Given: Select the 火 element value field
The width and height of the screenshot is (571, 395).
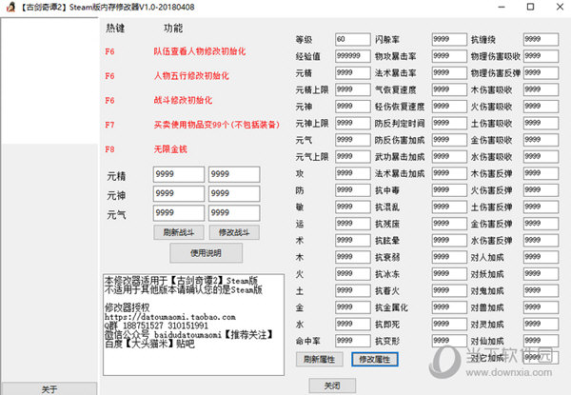Looking at the screenshot, I should (352, 274).
